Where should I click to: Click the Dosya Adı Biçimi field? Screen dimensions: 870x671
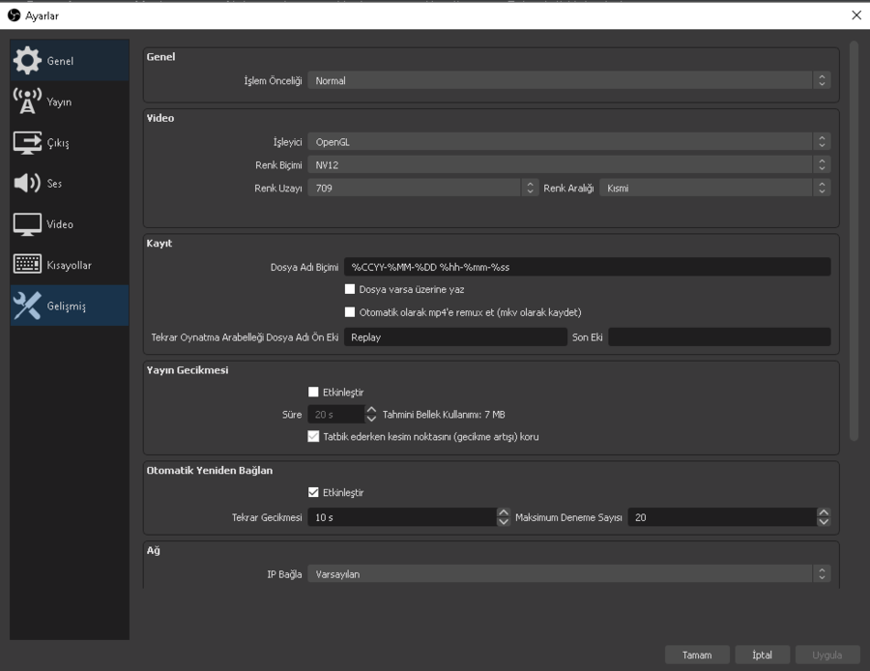pos(587,267)
